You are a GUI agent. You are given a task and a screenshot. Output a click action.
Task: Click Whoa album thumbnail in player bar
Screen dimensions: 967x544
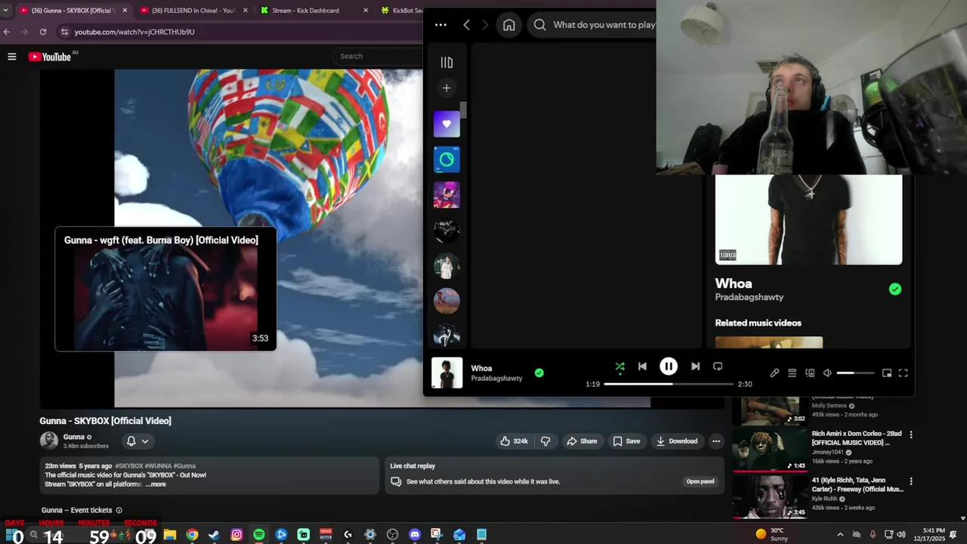(x=446, y=373)
